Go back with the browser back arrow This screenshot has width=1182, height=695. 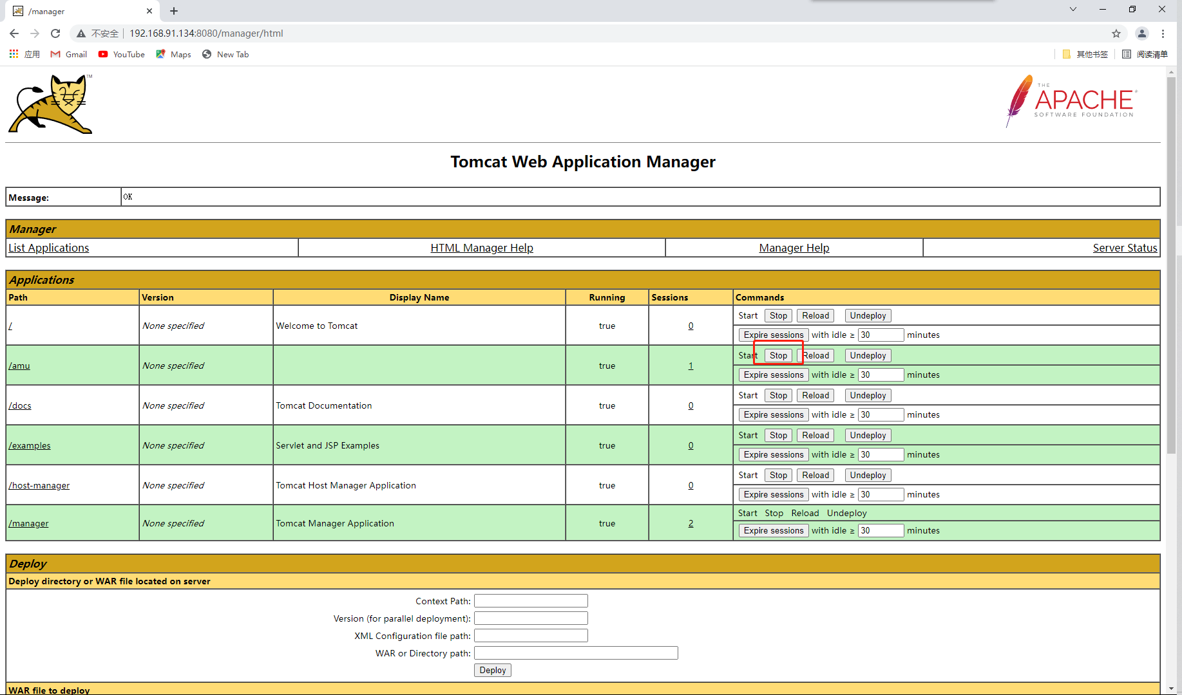pyautogui.click(x=14, y=33)
